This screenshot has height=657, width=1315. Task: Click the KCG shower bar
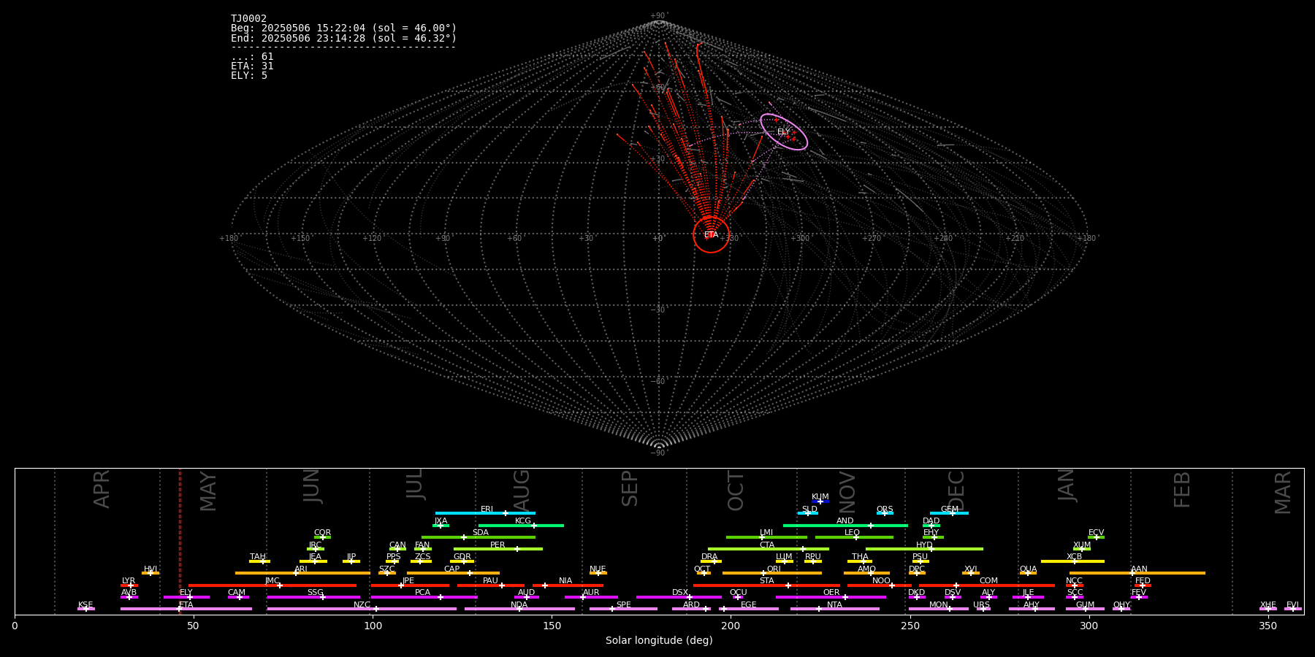521,525
